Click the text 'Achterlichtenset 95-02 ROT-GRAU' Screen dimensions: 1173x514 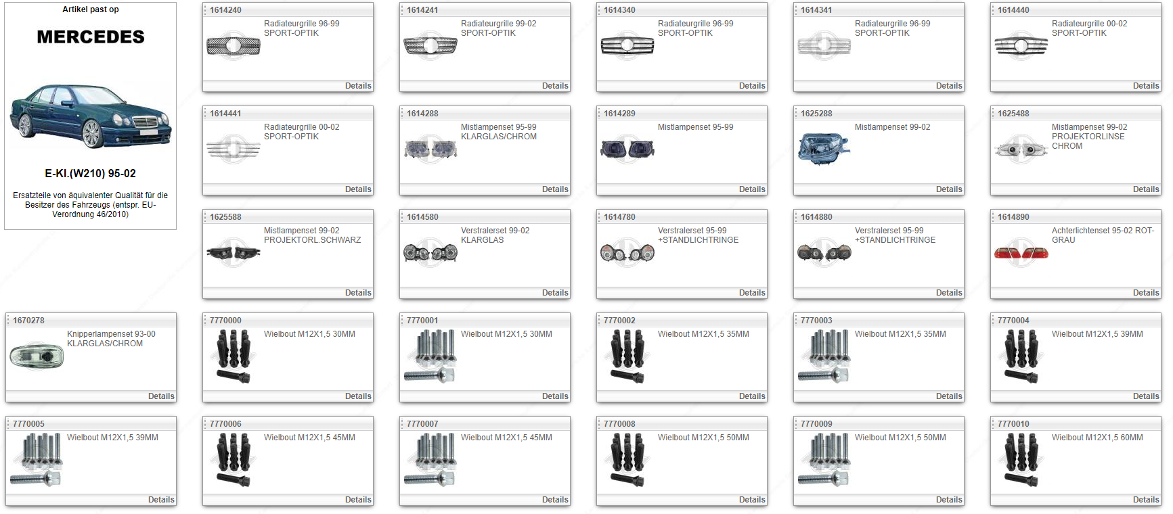coord(1103,235)
